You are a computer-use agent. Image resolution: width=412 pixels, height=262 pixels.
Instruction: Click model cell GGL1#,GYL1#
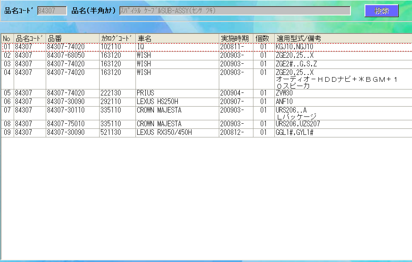[343, 133]
